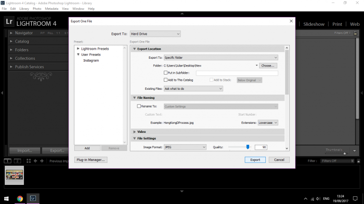Open the Metadata menu
364x204 pixels.
(52, 9)
